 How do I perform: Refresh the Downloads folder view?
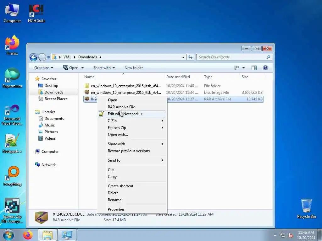coord(190,57)
